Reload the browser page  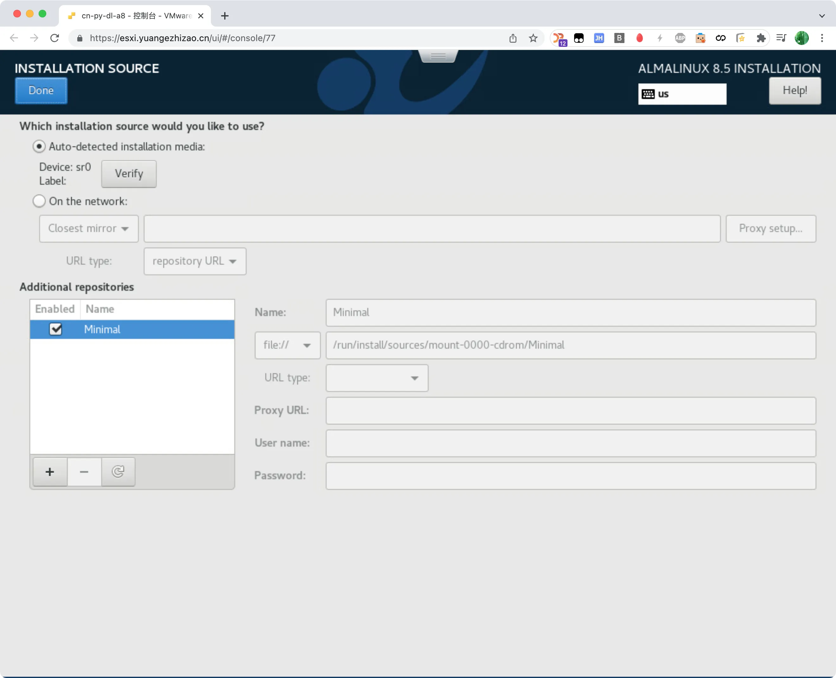tap(55, 38)
